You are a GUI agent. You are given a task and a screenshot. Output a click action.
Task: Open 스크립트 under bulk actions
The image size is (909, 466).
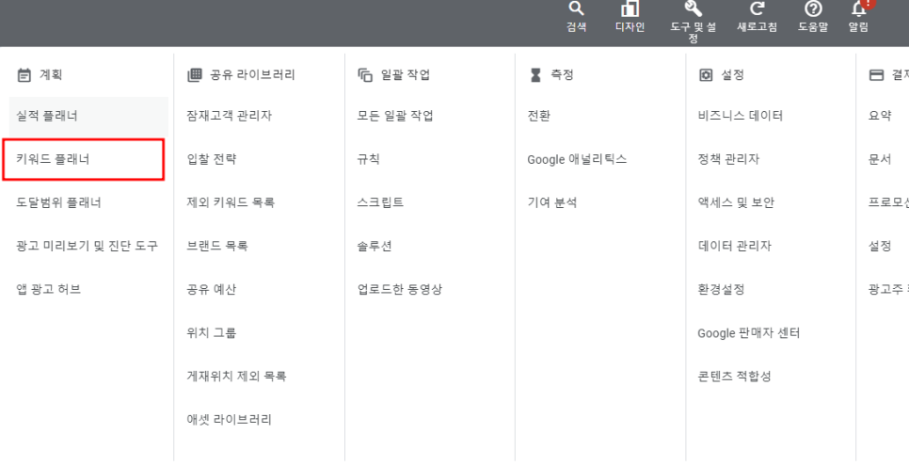pos(380,202)
